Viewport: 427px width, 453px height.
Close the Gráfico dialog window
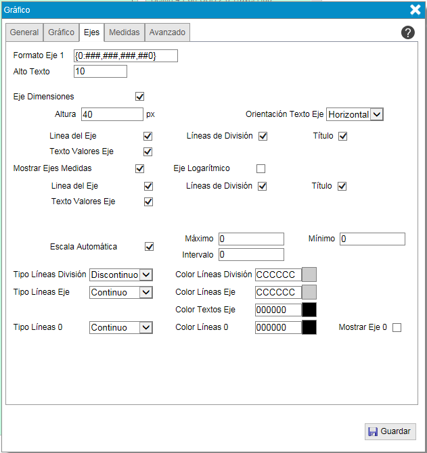pos(415,9)
